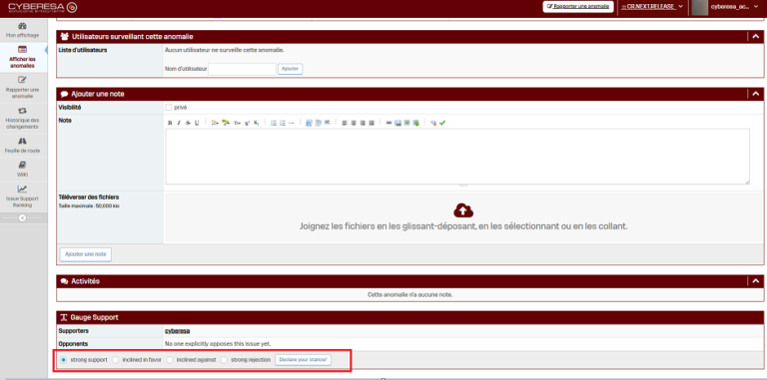This screenshot has width=767, height=380.
Task: Collapse the Activités section
Action: point(756,281)
